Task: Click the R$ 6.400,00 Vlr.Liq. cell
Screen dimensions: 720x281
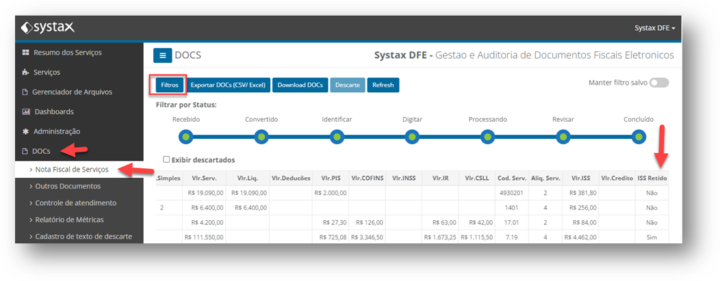Action: click(x=248, y=208)
